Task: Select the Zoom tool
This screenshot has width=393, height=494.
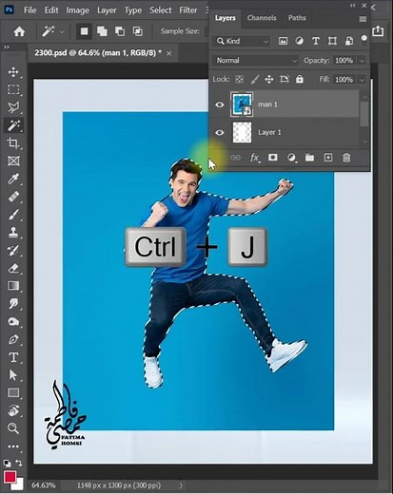Action: click(x=13, y=428)
